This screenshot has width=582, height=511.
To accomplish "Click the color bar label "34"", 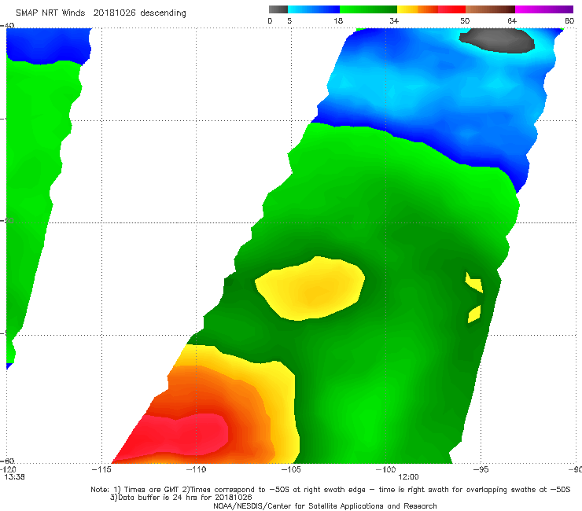I will [x=394, y=21].
